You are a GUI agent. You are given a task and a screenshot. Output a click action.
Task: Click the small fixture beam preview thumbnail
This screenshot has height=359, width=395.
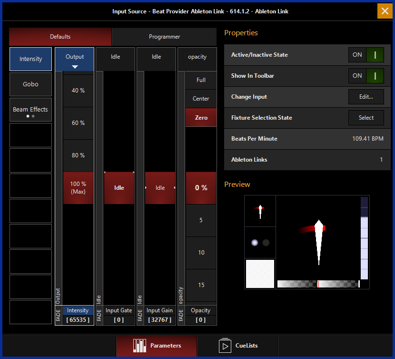[x=260, y=211]
